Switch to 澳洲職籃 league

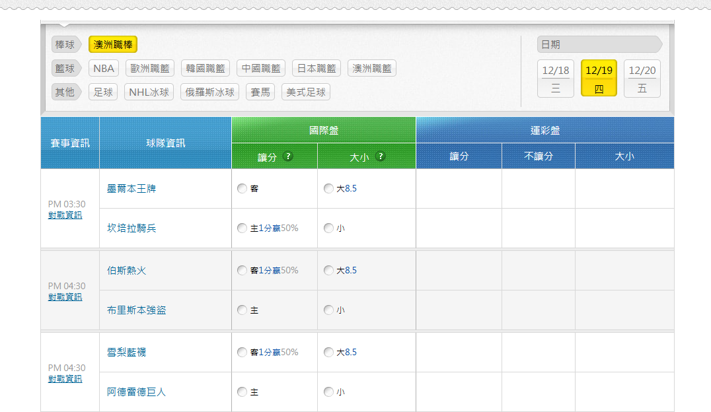pyautogui.click(x=372, y=69)
